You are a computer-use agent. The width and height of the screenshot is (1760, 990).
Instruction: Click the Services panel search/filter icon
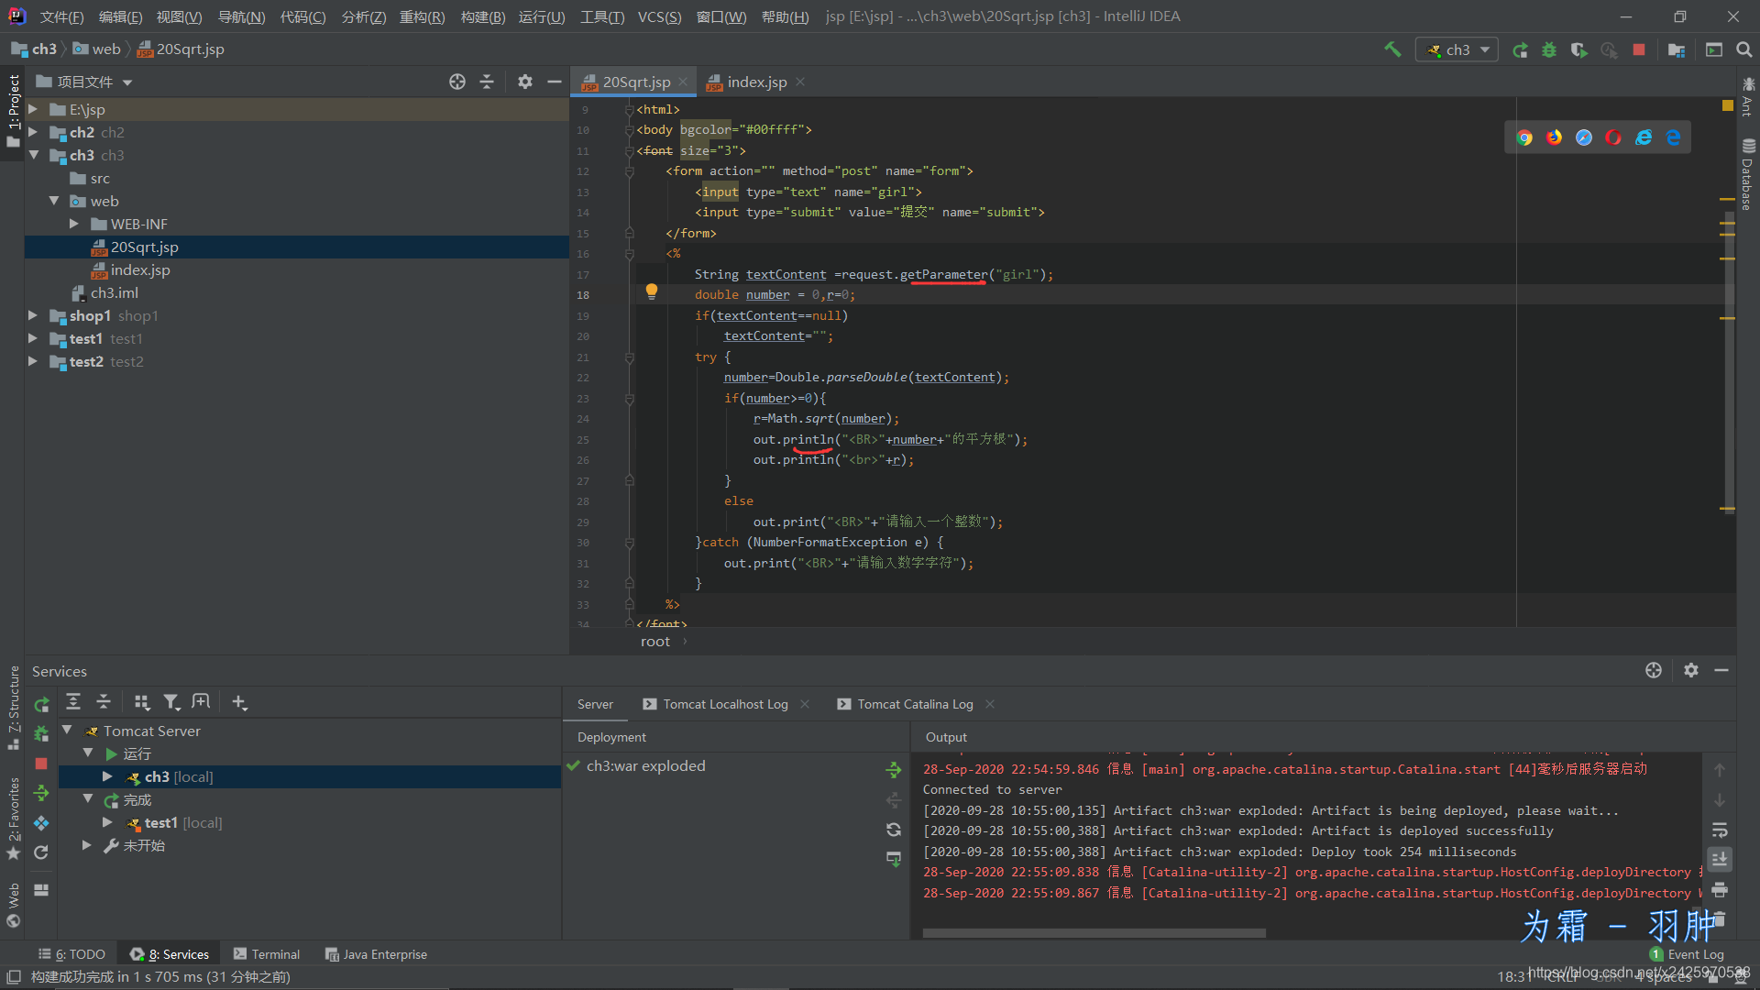click(x=170, y=702)
